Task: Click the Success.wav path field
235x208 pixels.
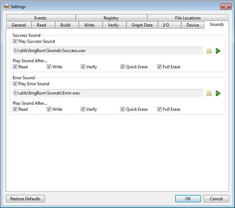Action: tap(108, 51)
